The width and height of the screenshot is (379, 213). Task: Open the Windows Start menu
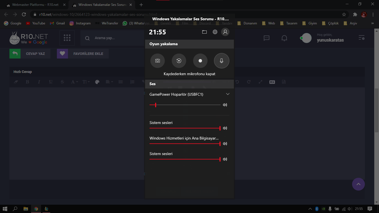coord(5,209)
